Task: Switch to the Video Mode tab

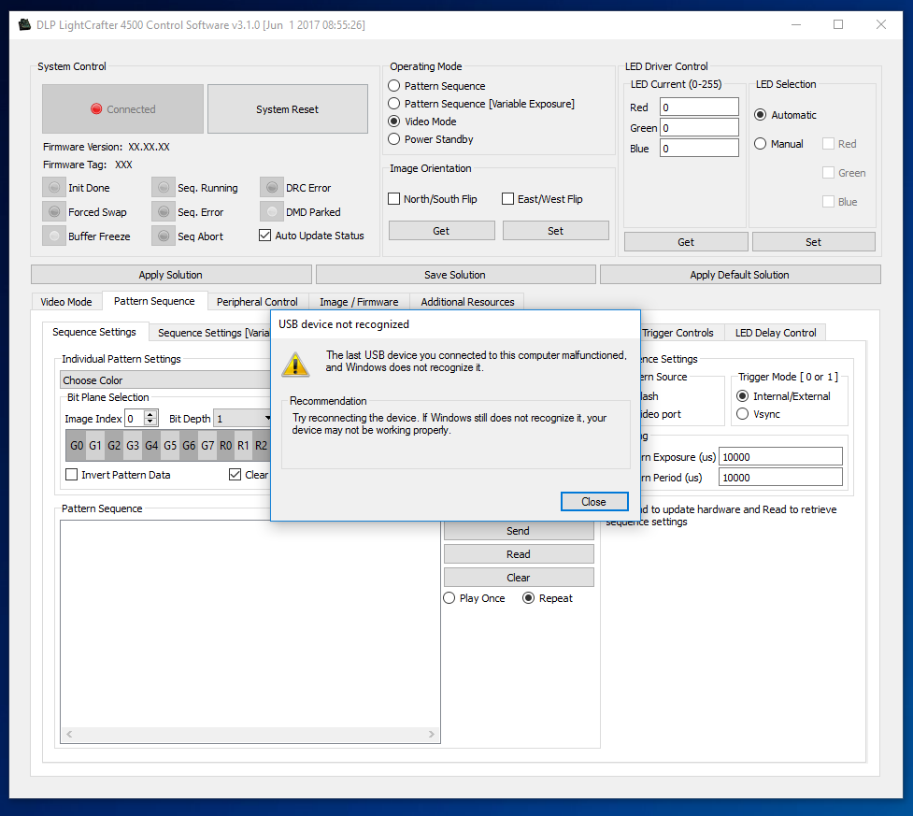Action: (x=66, y=302)
